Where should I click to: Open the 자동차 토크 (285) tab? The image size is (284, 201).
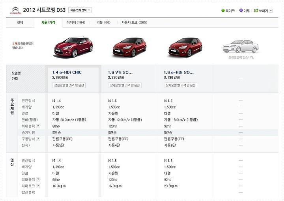click(134, 22)
